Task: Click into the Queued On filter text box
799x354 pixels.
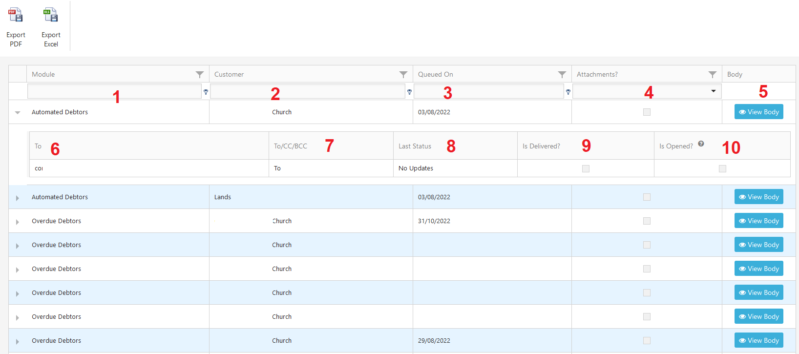Action: pyautogui.click(x=489, y=91)
